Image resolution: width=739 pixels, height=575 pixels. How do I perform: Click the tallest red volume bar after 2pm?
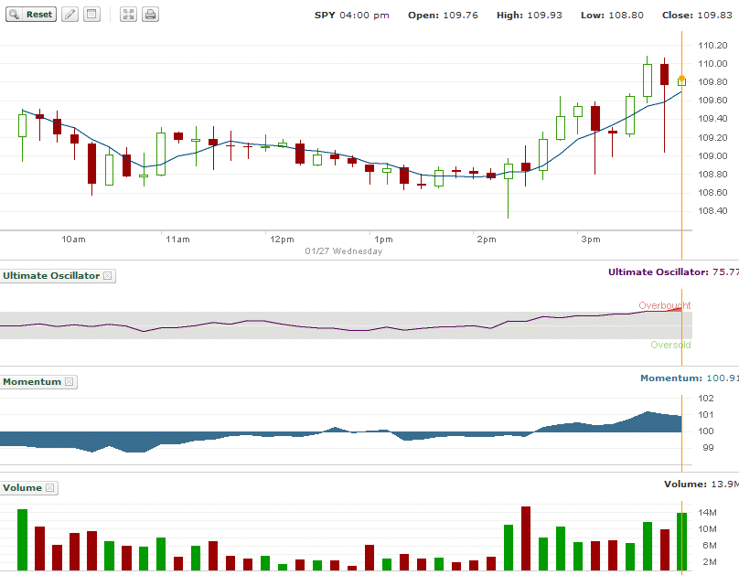(x=526, y=538)
